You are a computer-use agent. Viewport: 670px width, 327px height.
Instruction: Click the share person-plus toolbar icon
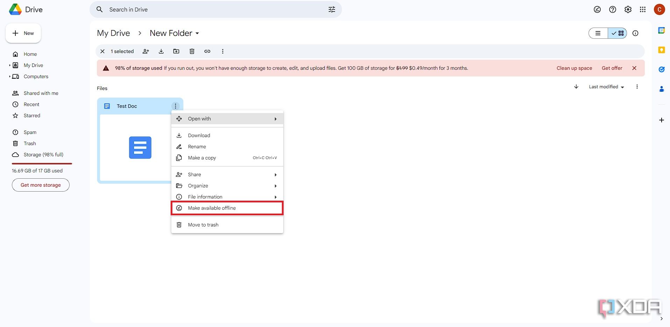point(146,51)
